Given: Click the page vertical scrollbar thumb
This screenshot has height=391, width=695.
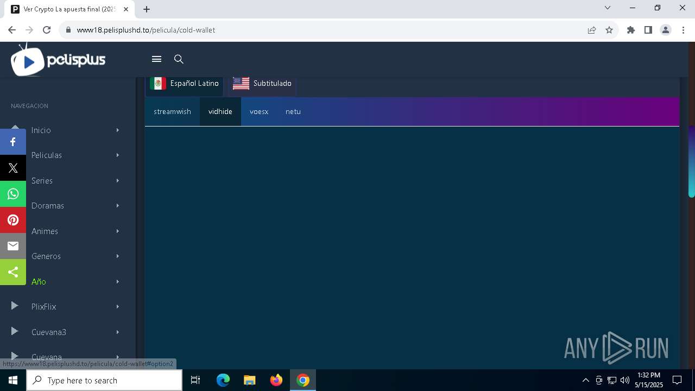Looking at the screenshot, I should (691, 162).
